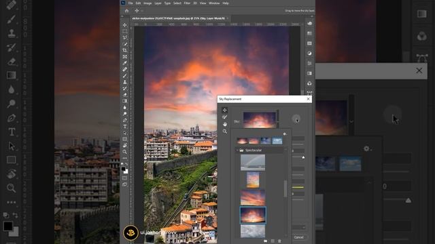Change the screen mode icon
The image size is (435, 244).
[x=125, y=184]
